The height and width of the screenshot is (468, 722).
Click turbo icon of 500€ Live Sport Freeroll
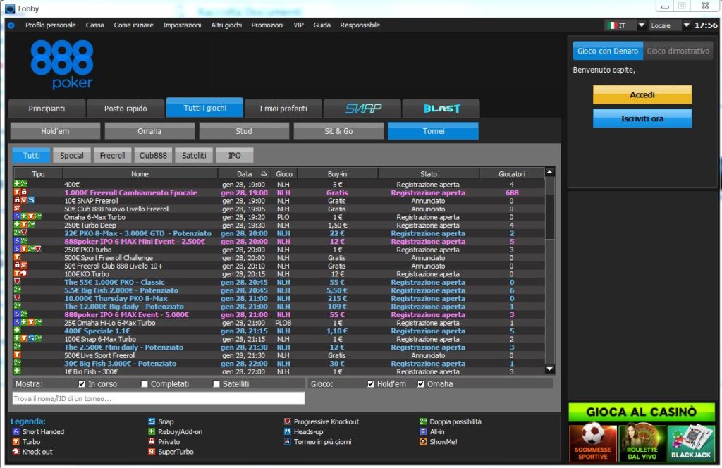tap(17, 355)
